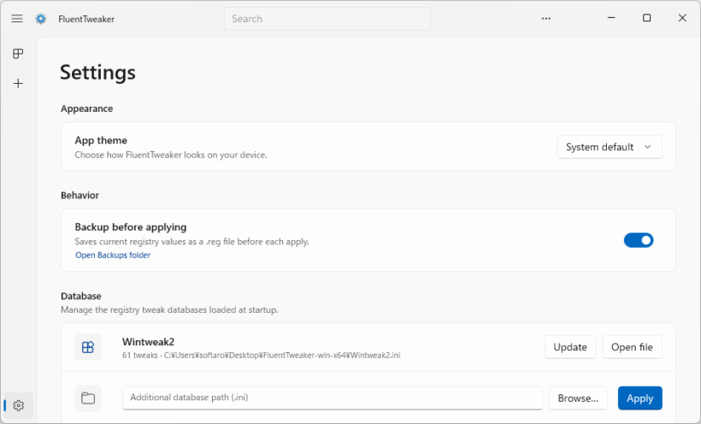Click the blue Apply button
This screenshot has height=424, width=701.
[639, 398]
